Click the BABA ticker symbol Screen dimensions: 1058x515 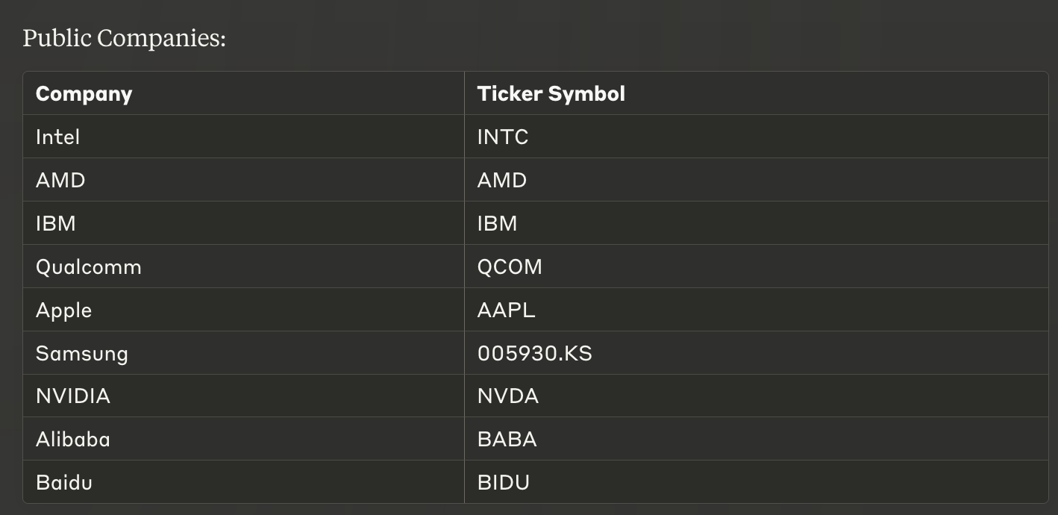[507, 439]
